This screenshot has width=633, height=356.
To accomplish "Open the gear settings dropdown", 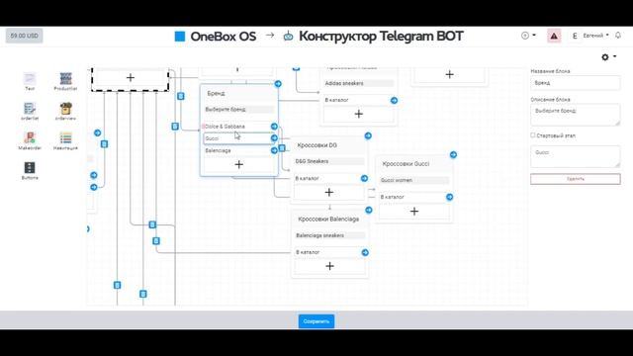I will tap(608, 57).
